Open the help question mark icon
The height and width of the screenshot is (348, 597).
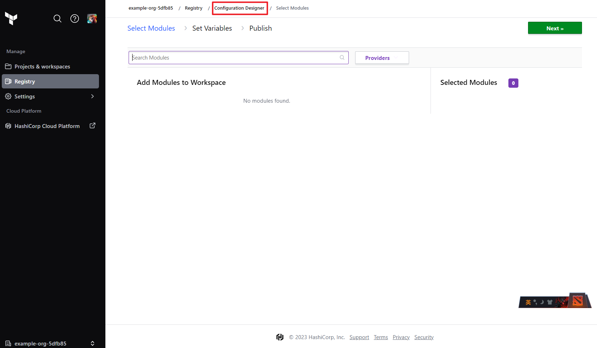[75, 19]
